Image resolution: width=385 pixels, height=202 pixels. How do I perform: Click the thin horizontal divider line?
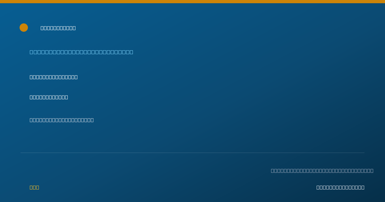[193, 153]
